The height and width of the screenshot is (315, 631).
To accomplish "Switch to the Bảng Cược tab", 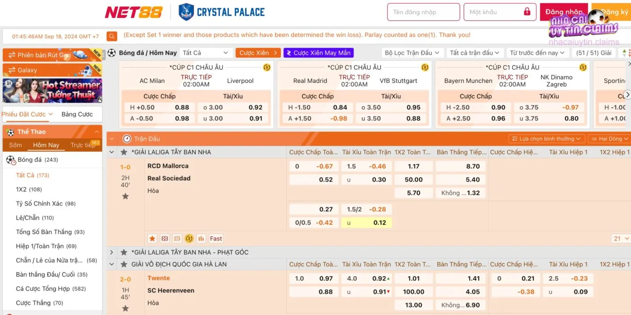I will (77, 114).
